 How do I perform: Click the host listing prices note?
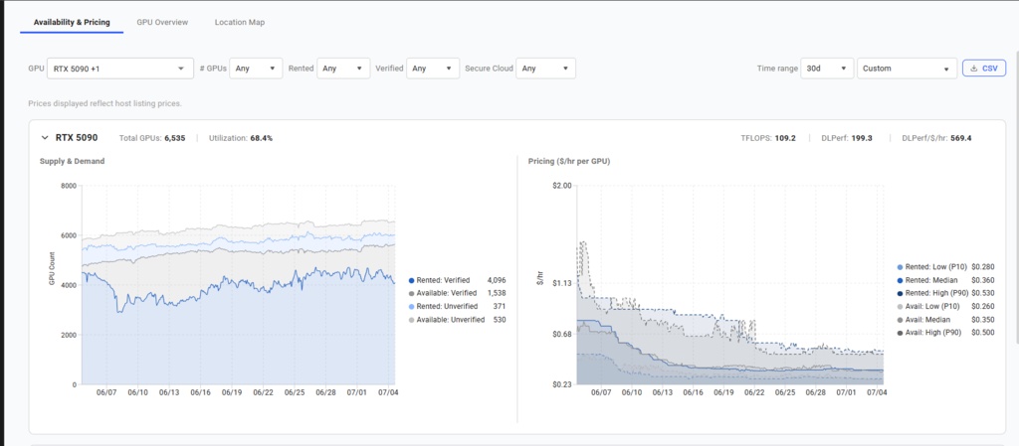104,103
